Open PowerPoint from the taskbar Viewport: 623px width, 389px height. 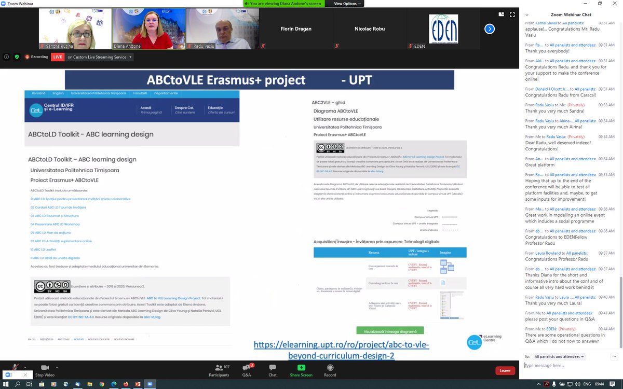pos(138,384)
